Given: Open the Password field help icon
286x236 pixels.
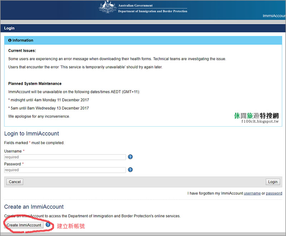Looking at the screenshot, I should pos(130,170).
